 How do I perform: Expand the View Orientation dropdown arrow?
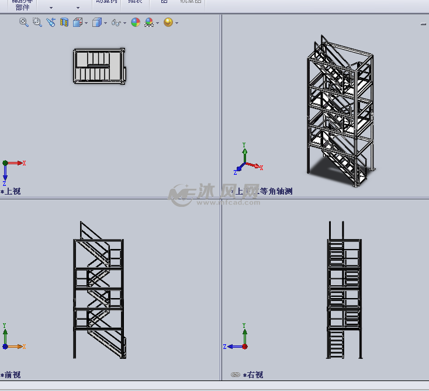[x=86, y=23]
